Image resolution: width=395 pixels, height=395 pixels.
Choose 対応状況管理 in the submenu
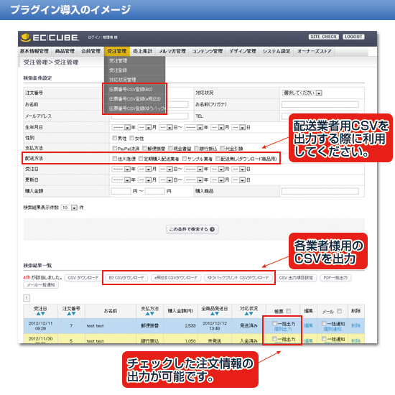click(x=135, y=80)
